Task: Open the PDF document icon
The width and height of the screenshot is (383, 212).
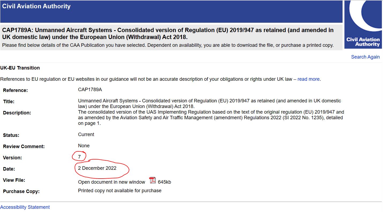Action: [152, 180]
